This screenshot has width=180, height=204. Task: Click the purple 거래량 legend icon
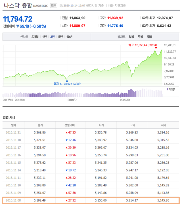[x=168, y=89]
